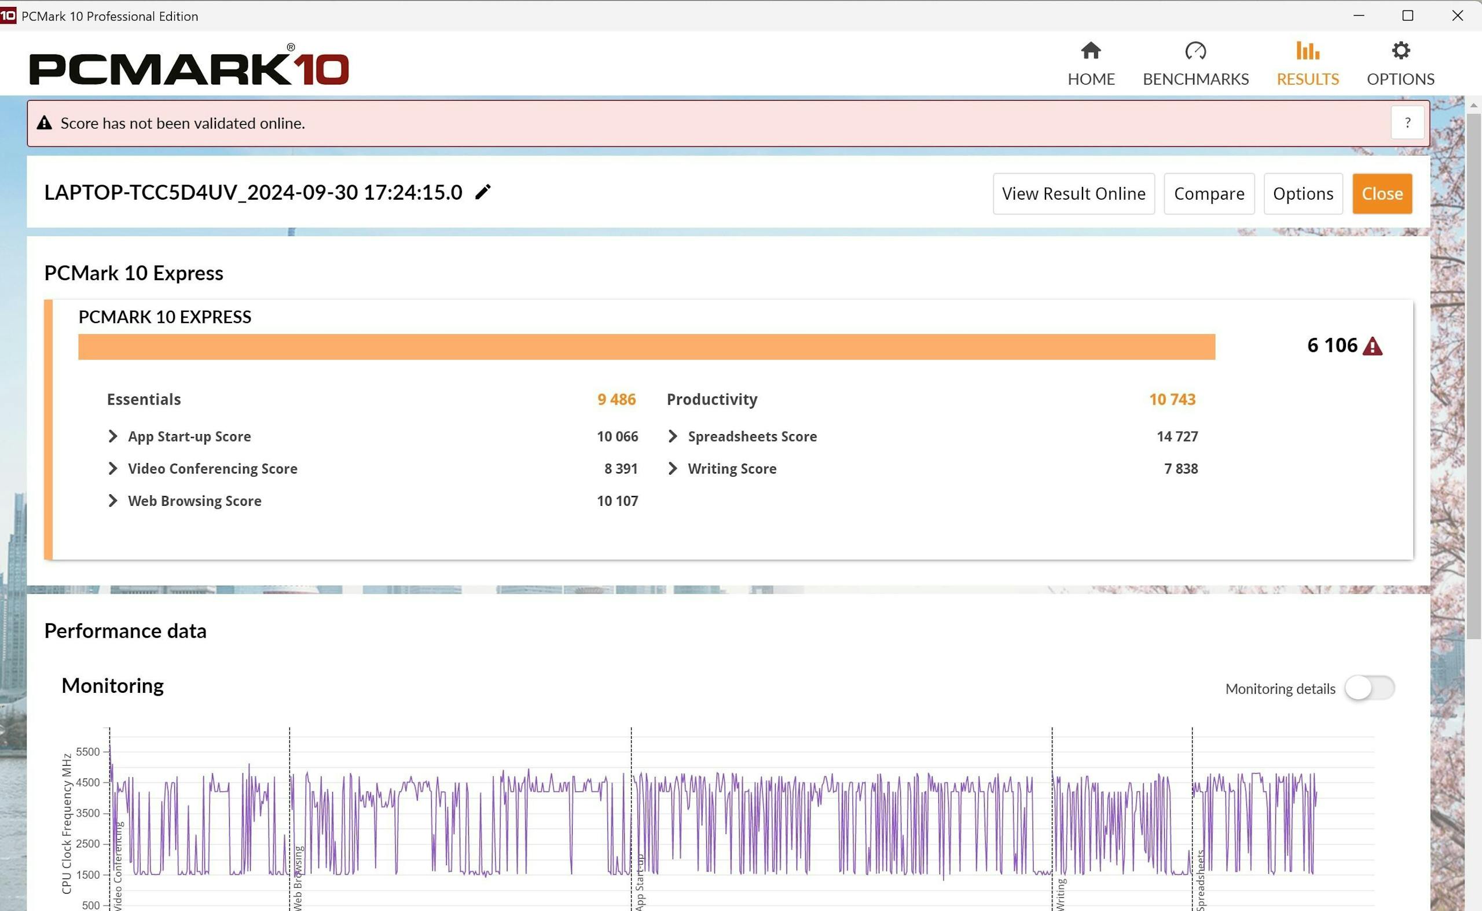Open the Results tab

click(1308, 64)
